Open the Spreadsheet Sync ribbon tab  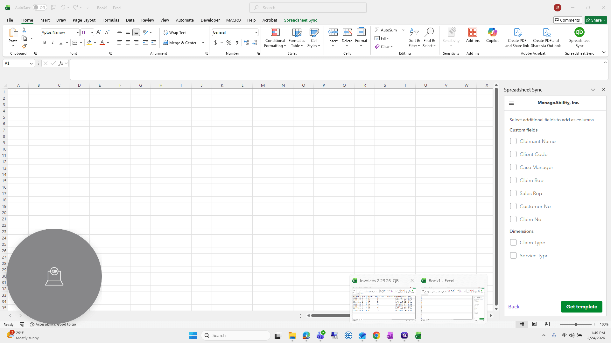tap(300, 20)
